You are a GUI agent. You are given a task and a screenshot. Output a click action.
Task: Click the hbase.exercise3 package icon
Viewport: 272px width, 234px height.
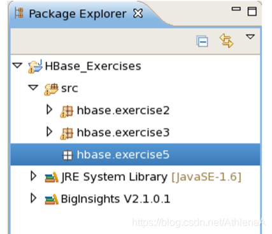pyautogui.click(x=67, y=133)
